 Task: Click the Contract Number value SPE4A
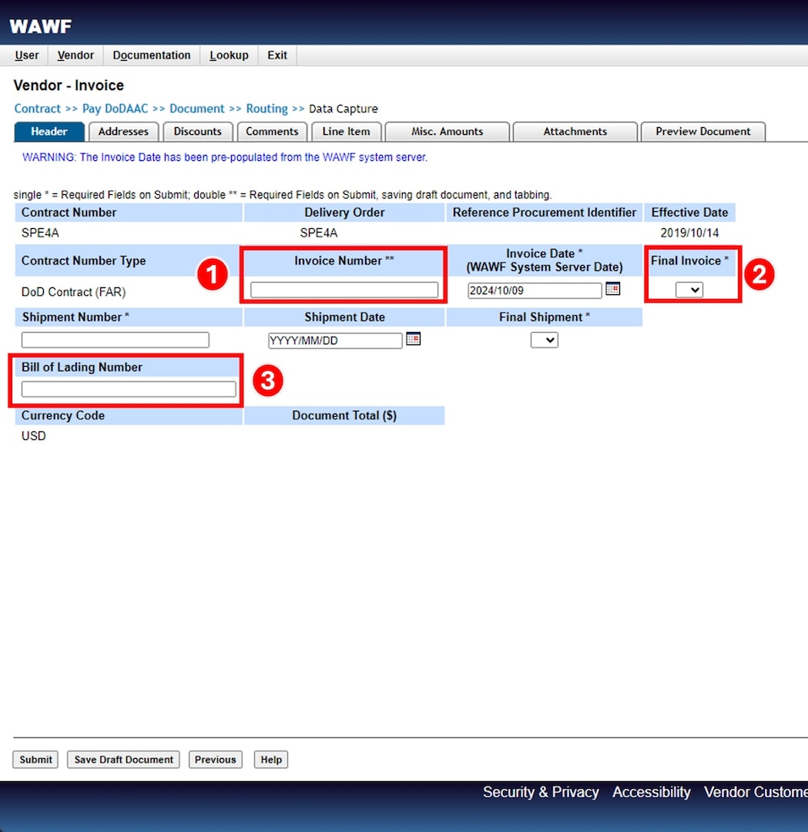point(40,233)
